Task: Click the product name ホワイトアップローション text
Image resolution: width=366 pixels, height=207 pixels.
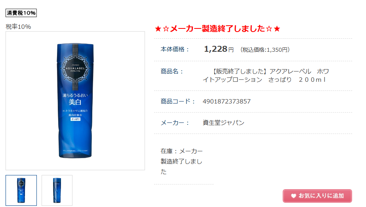Action: click(x=266, y=75)
